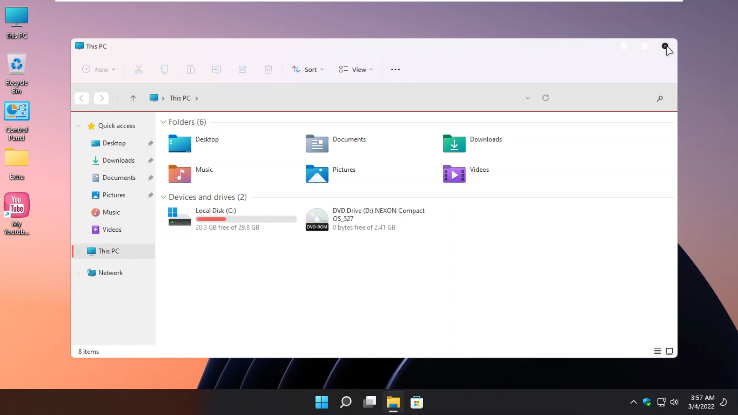Go back with the left arrow button
The height and width of the screenshot is (415, 738).
[x=81, y=98]
